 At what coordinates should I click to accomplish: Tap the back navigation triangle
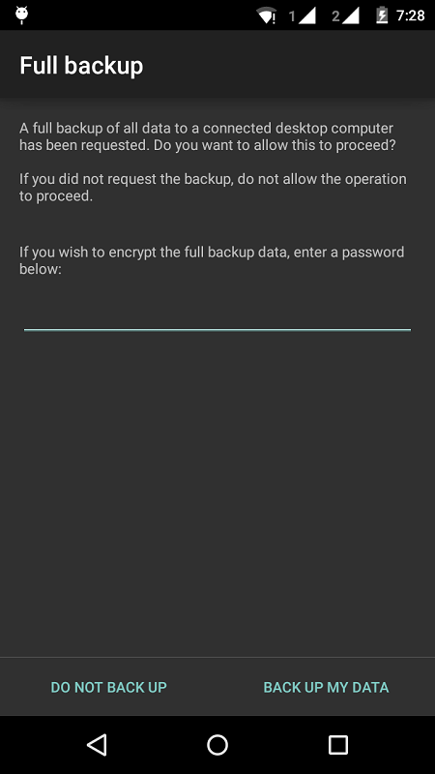tap(97, 745)
